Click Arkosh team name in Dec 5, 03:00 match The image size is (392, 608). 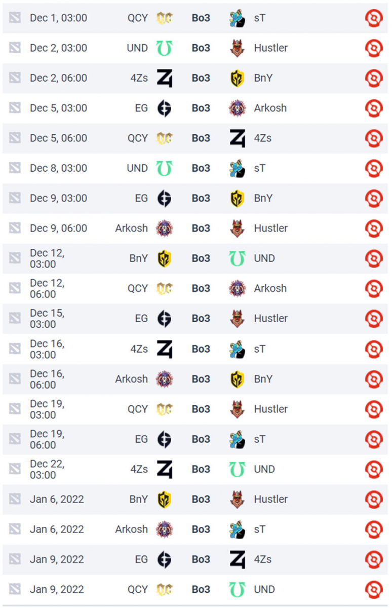[x=270, y=108]
